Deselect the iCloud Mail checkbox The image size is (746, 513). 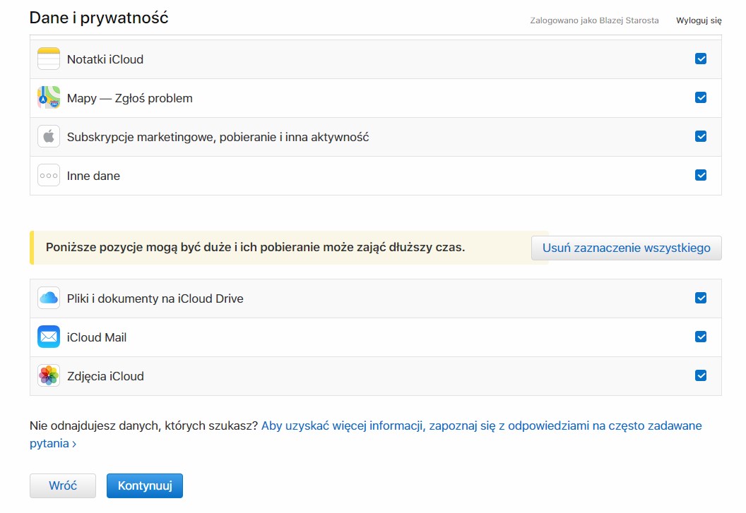click(x=701, y=337)
